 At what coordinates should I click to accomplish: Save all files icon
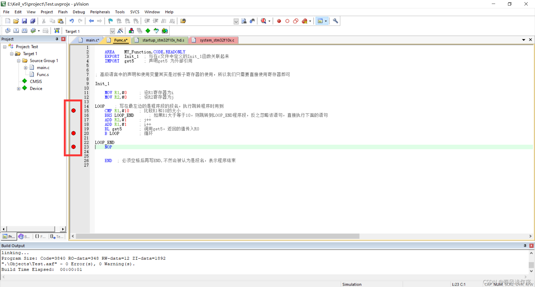[x=33, y=21]
